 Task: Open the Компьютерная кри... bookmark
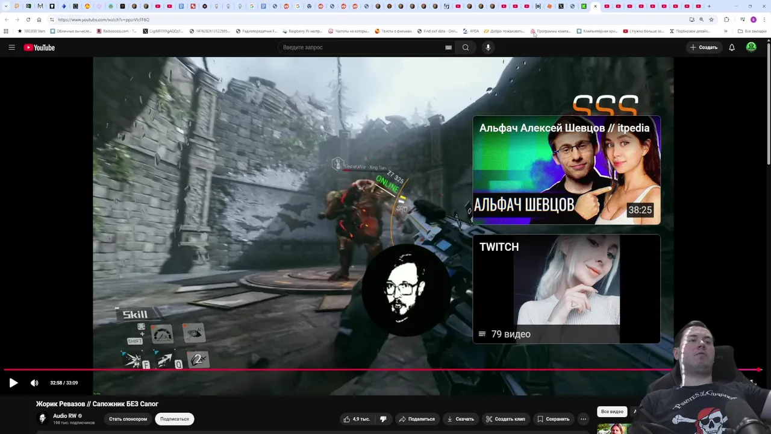pos(597,31)
